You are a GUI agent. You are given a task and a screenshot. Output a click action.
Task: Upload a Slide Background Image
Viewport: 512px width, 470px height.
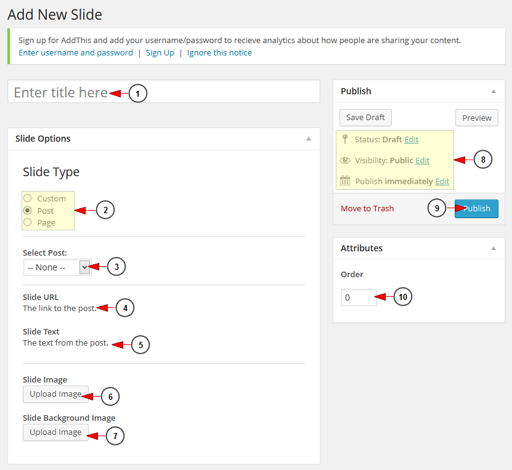55,432
